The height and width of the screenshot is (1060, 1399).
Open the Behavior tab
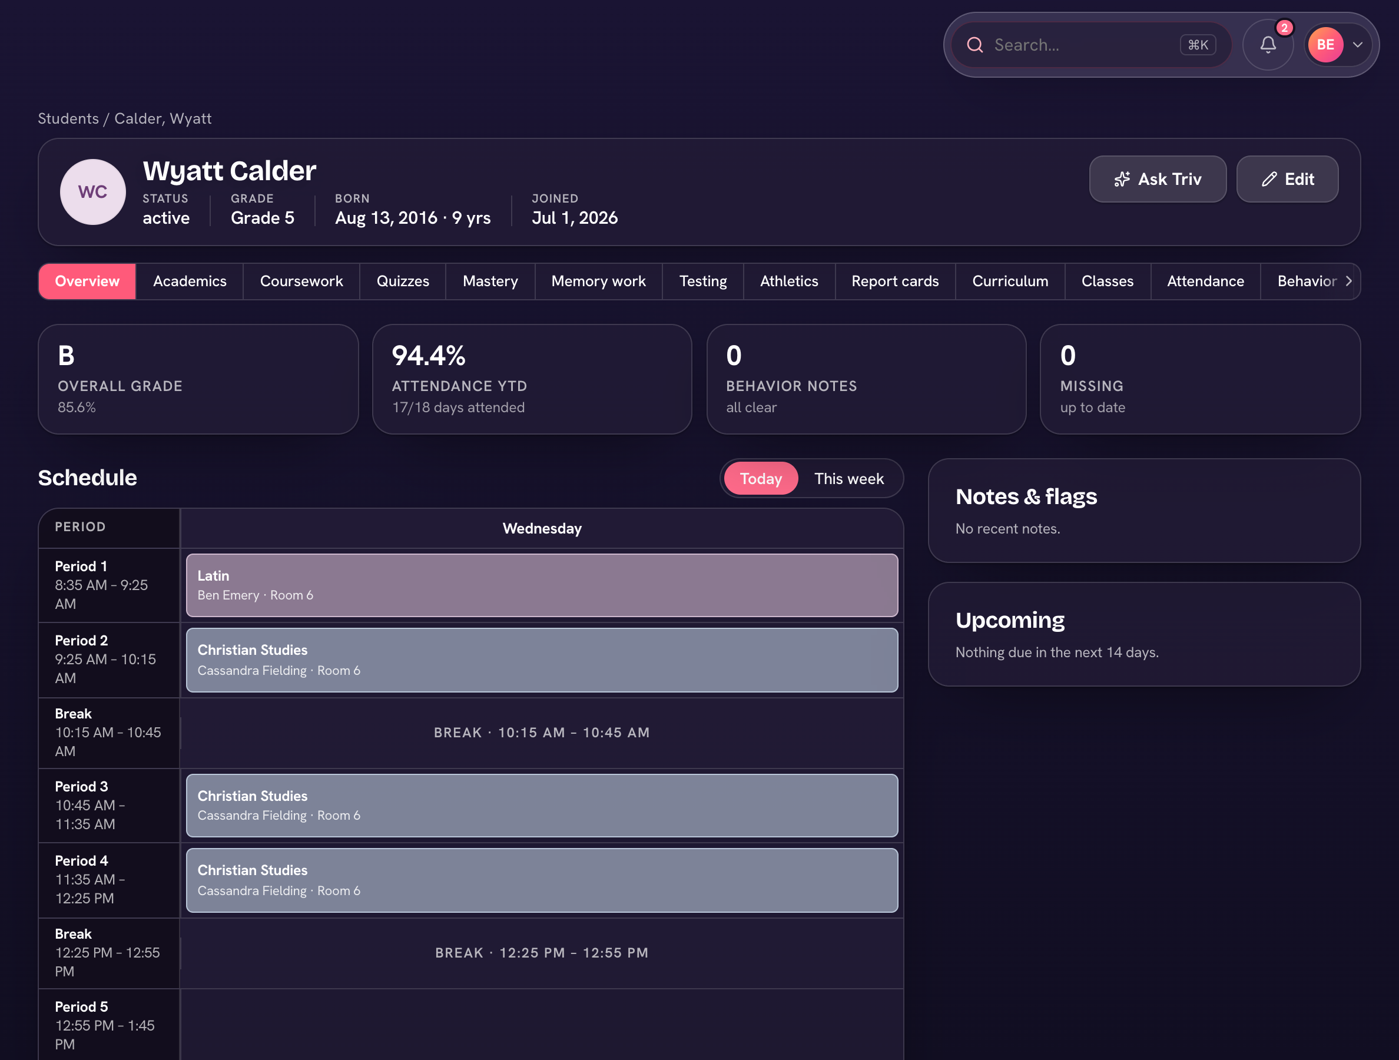[1307, 281]
